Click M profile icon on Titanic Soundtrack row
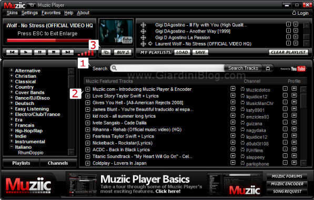The width and height of the screenshot is (314, 200). pos(294,156)
